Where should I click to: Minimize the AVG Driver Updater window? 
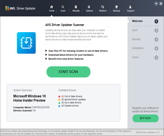point(156,4)
